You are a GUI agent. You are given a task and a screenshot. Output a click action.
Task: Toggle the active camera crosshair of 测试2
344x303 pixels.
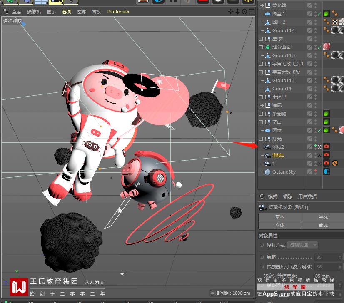319,147
